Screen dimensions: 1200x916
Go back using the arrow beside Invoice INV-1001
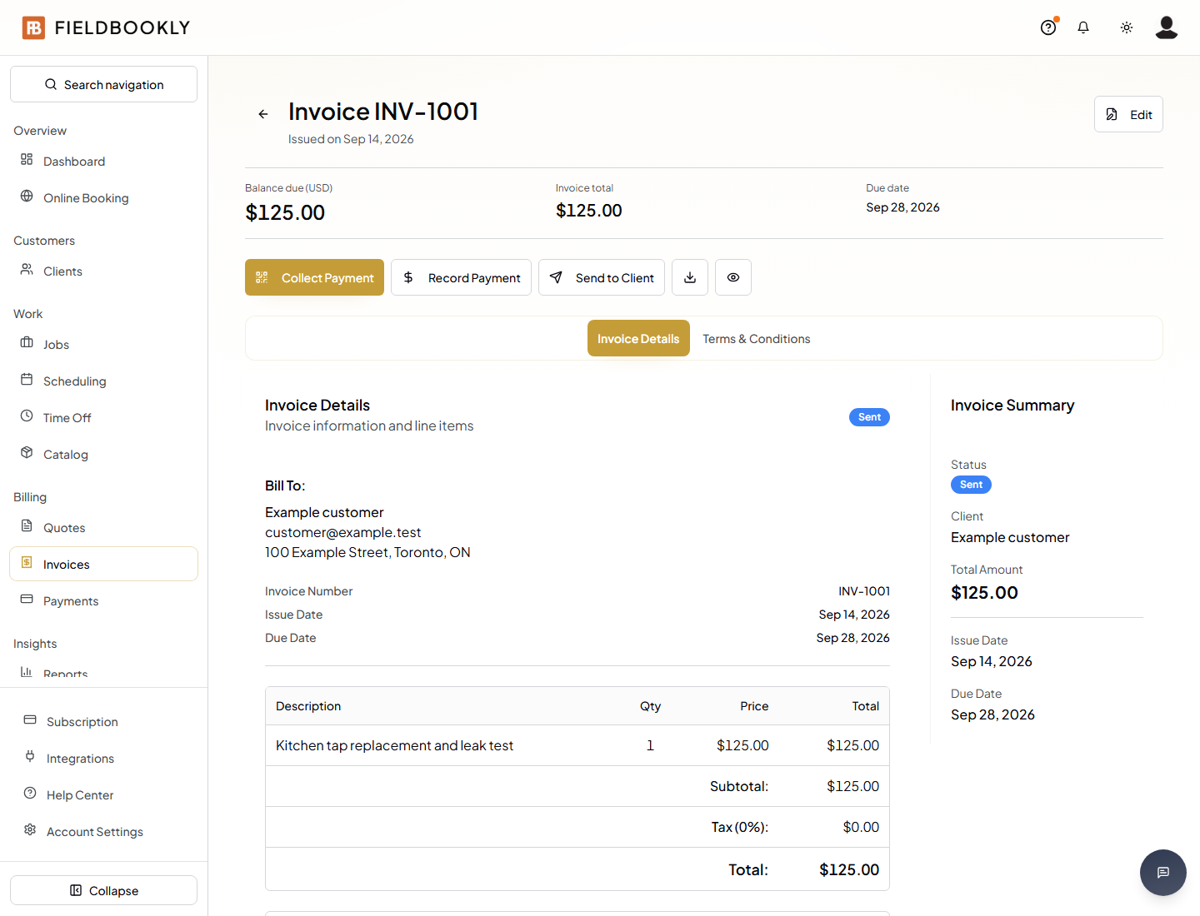263,114
